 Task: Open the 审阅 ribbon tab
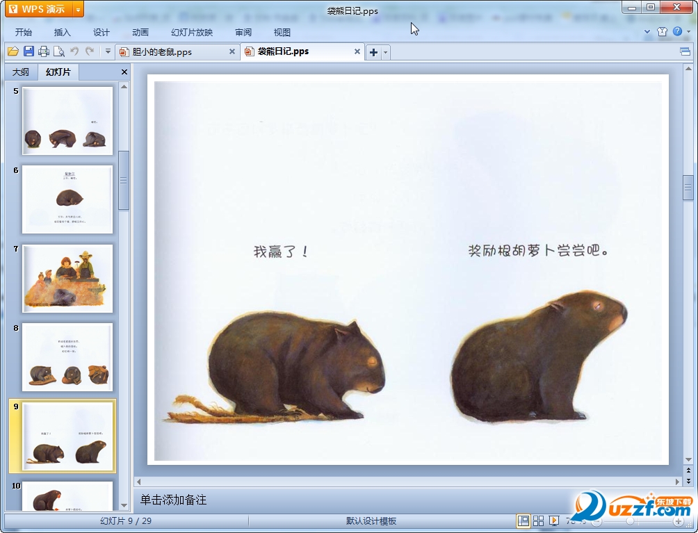(243, 32)
